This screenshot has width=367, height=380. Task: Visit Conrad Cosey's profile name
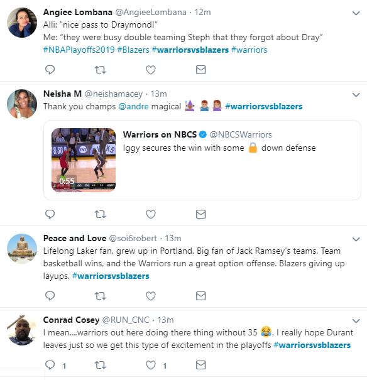pos(71,320)
